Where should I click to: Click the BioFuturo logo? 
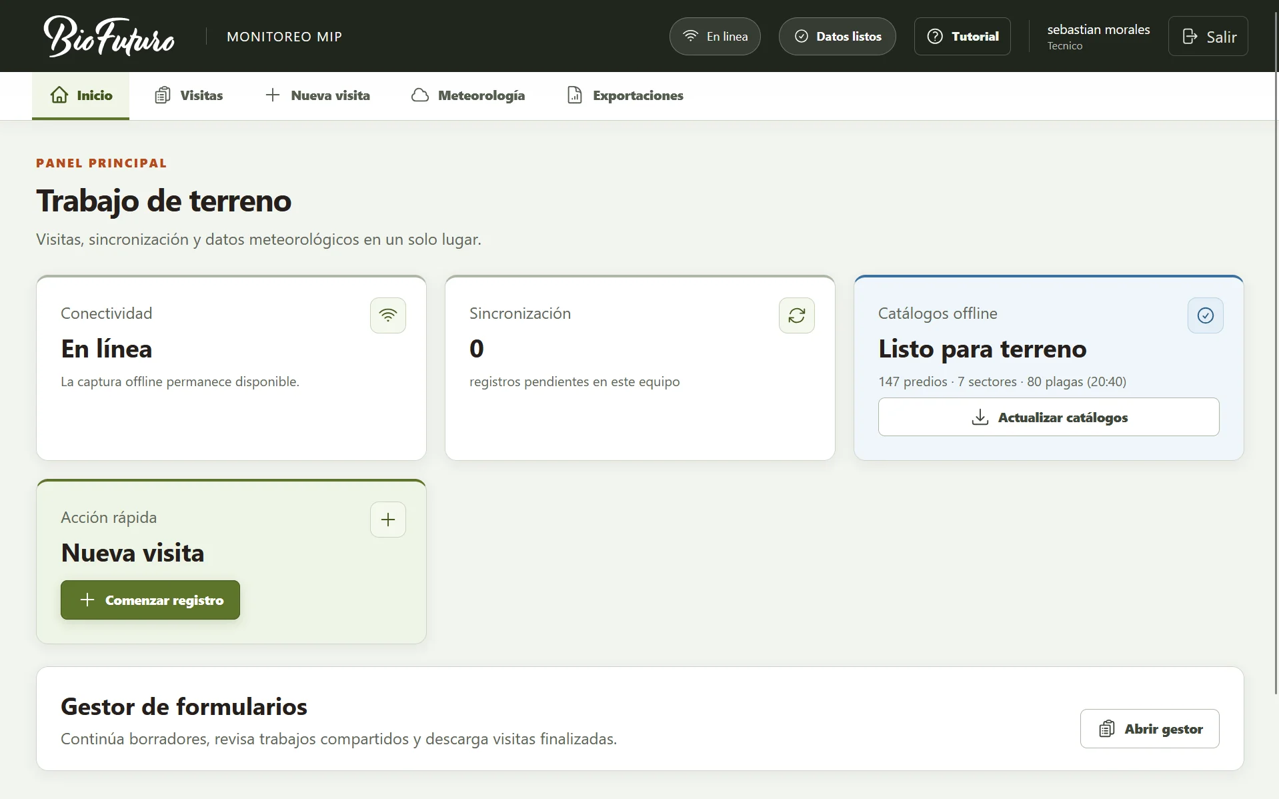pos(109,37)
